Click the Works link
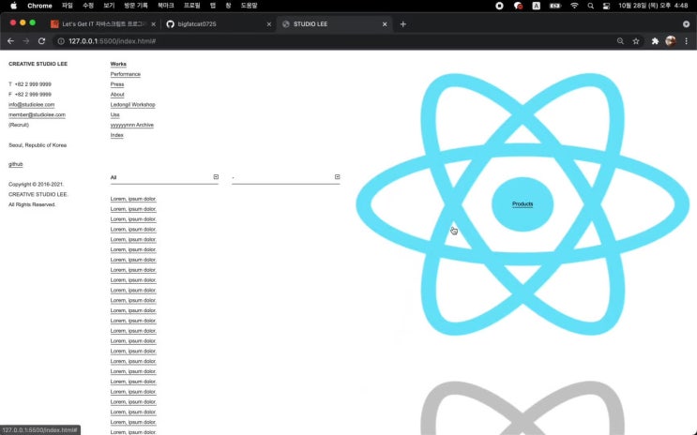 118,64
